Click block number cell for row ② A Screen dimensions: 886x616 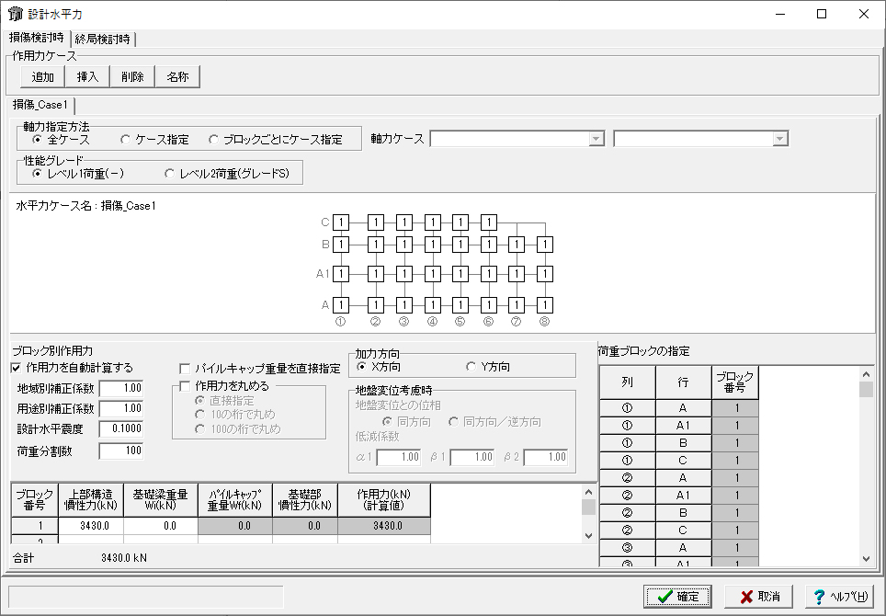(x=735, y=478)
